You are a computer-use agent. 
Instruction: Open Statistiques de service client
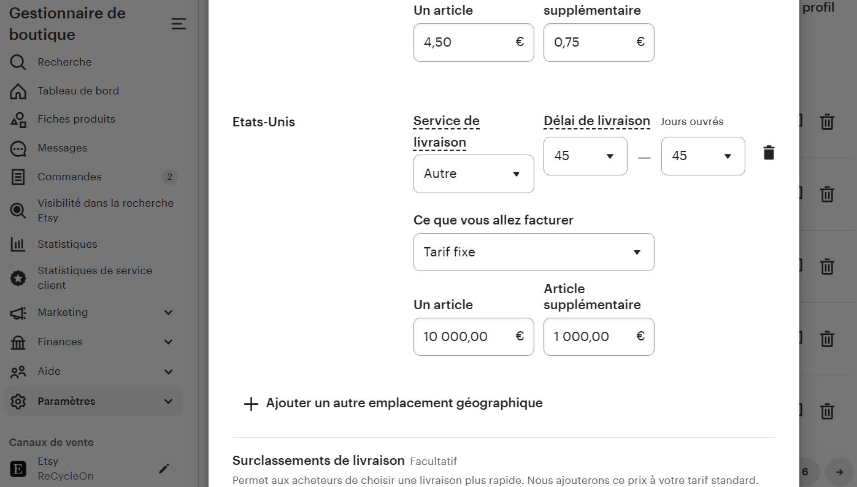[94, 278]
